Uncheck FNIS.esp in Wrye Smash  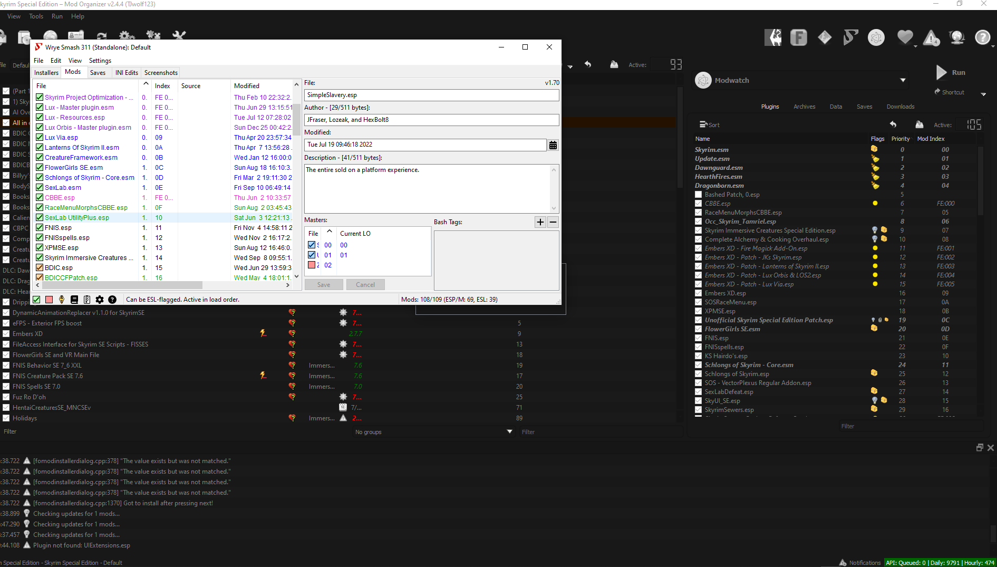click(40, 227)
